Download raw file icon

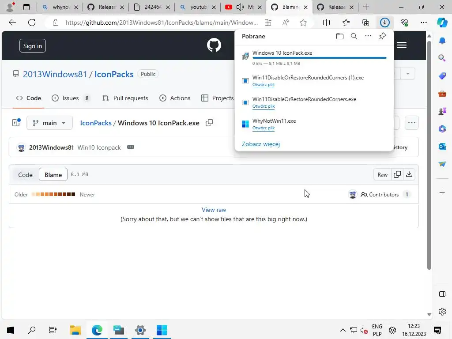(x=409, y=175)
